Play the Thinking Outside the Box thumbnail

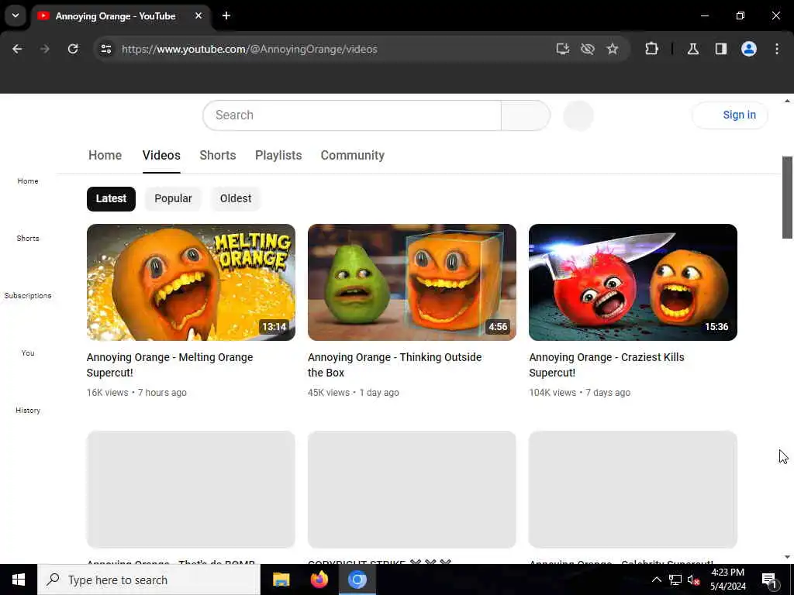coord(412,282)
